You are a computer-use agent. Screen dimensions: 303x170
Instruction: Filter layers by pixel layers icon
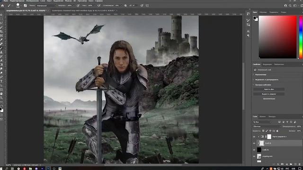279,122
